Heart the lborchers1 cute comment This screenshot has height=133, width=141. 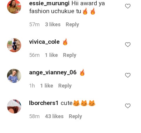128,106
